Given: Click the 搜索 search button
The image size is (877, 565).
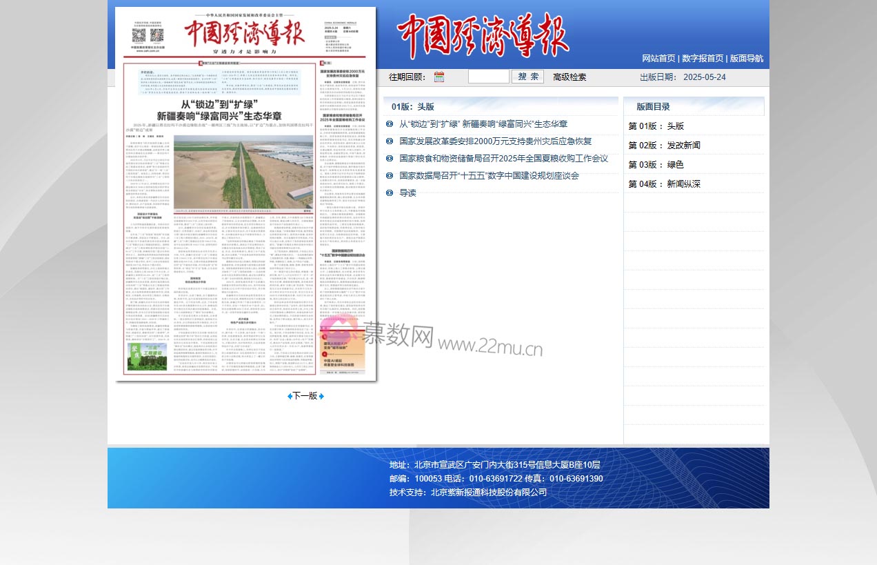Looking at the screenshot, I should [528, 77].
